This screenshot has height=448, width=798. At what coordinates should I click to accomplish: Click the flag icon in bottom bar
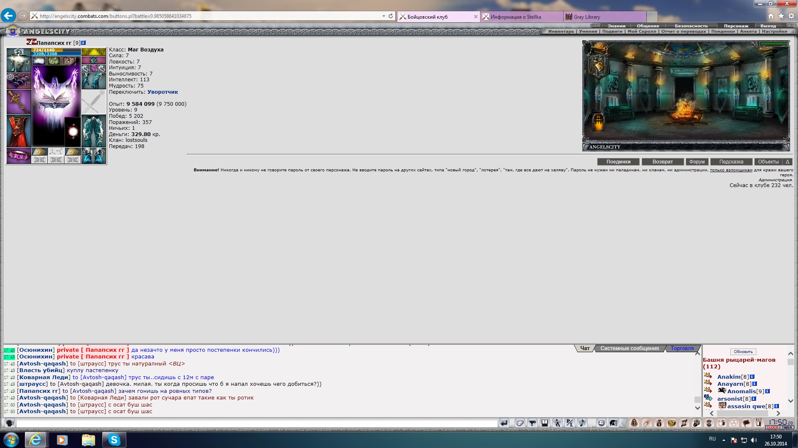pyautogui.click(x=746, y=423)
